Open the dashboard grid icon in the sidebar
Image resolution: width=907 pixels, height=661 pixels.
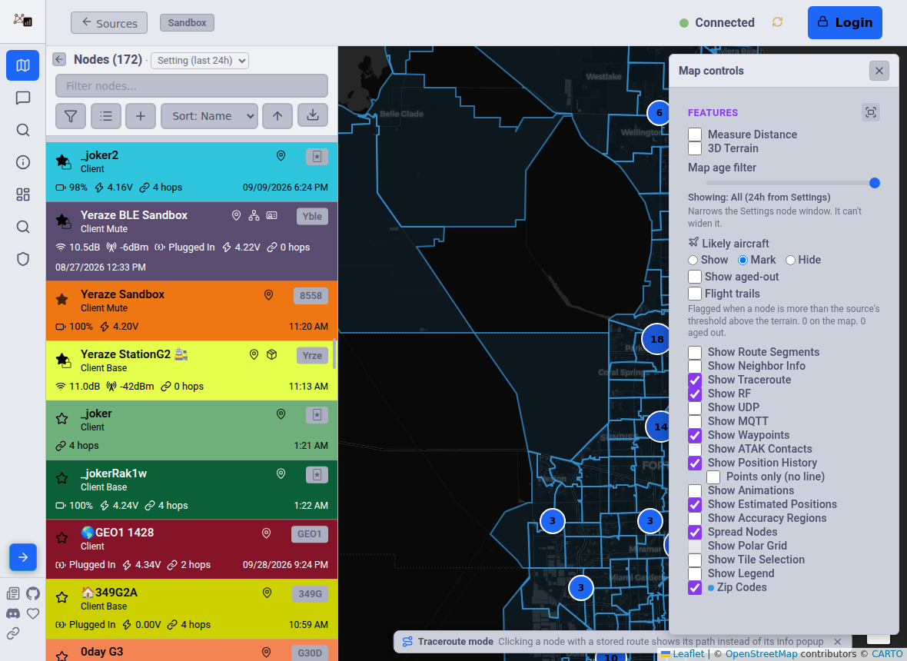pyautogui.click(x=22, y=194)
